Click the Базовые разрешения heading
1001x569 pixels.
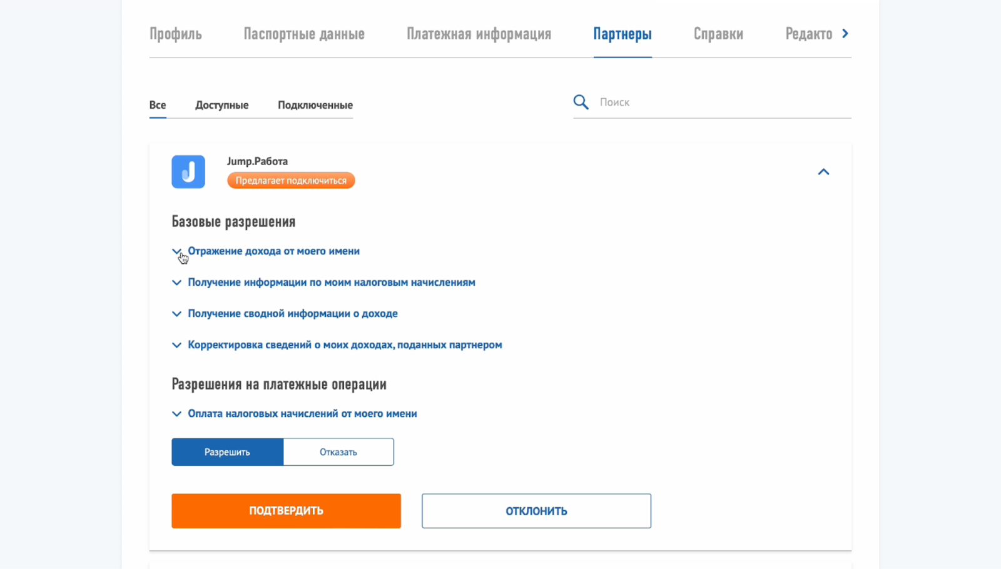click(x=233, y=222)
